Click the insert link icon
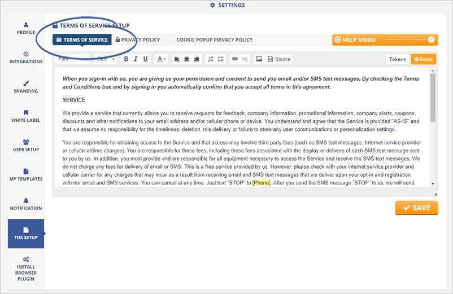 coord(235,59)
